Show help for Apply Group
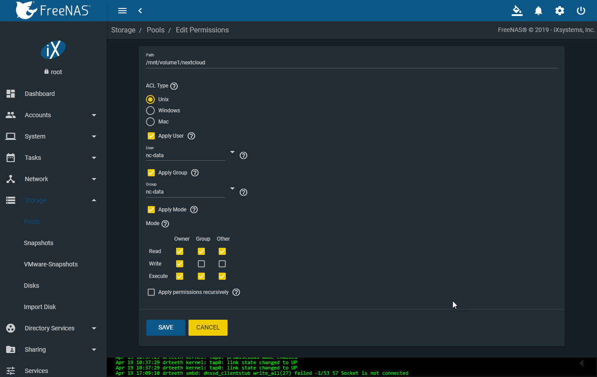597x377 pixels. pyautogui.click(x=195, y=173)
